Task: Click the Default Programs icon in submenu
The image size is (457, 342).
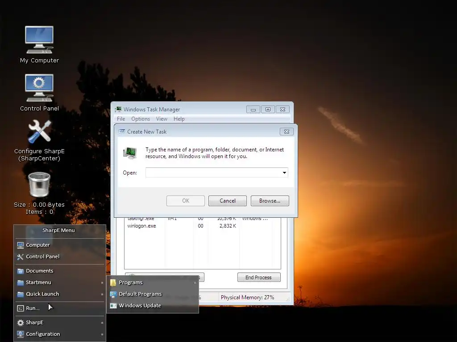Action: [113, 294]
